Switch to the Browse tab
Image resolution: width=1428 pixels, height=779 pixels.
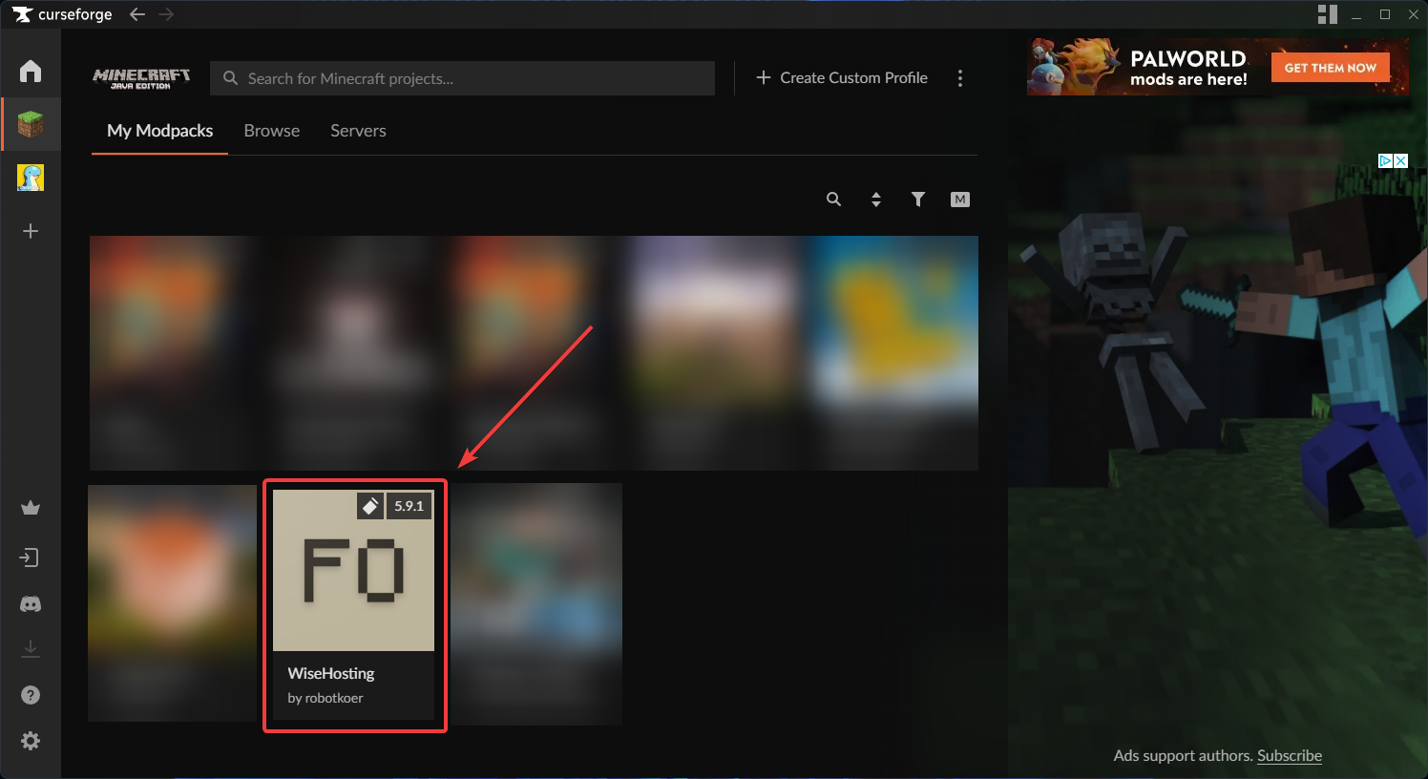click(272, 131)
